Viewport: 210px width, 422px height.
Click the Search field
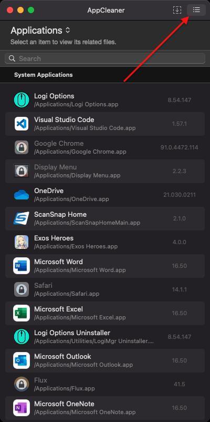(105, 58)
